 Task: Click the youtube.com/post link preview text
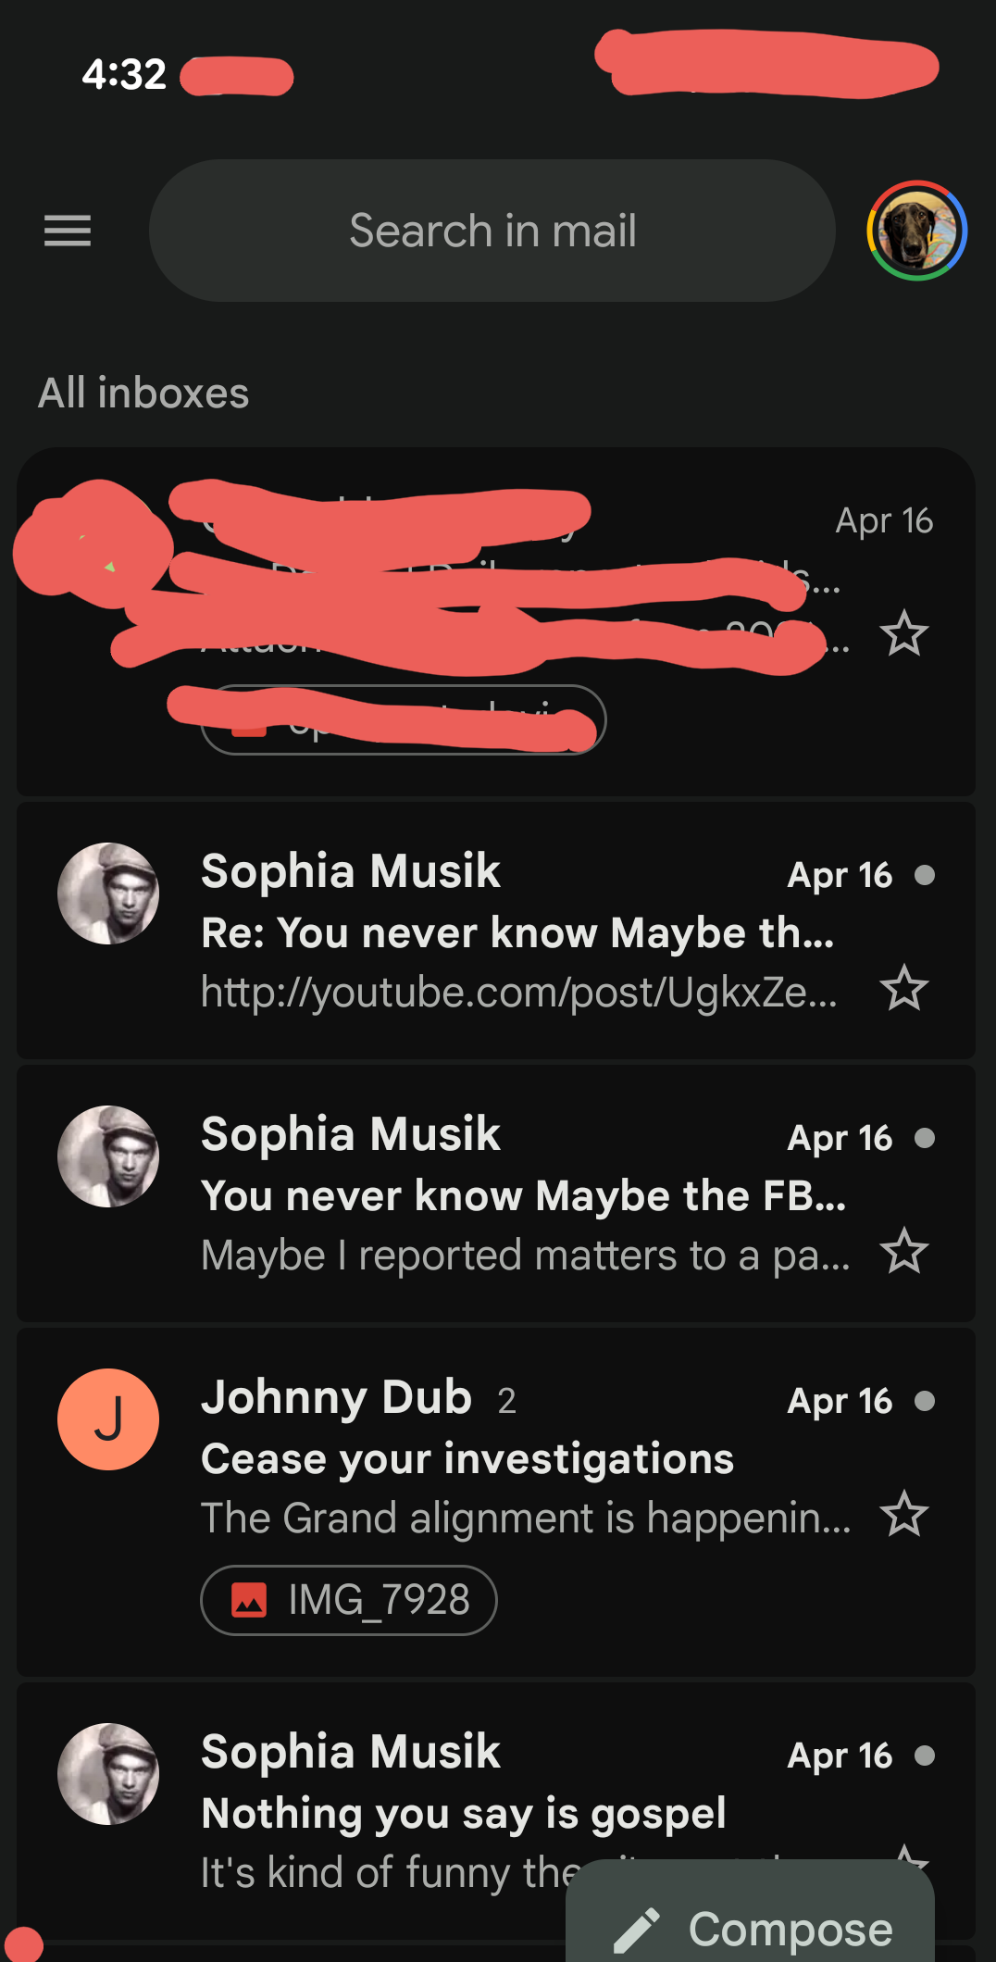(518, 993)
